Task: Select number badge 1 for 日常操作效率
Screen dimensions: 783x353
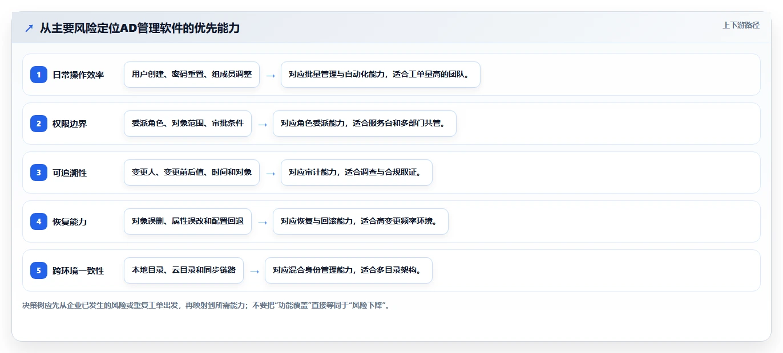Action: (x=39, y=75)
